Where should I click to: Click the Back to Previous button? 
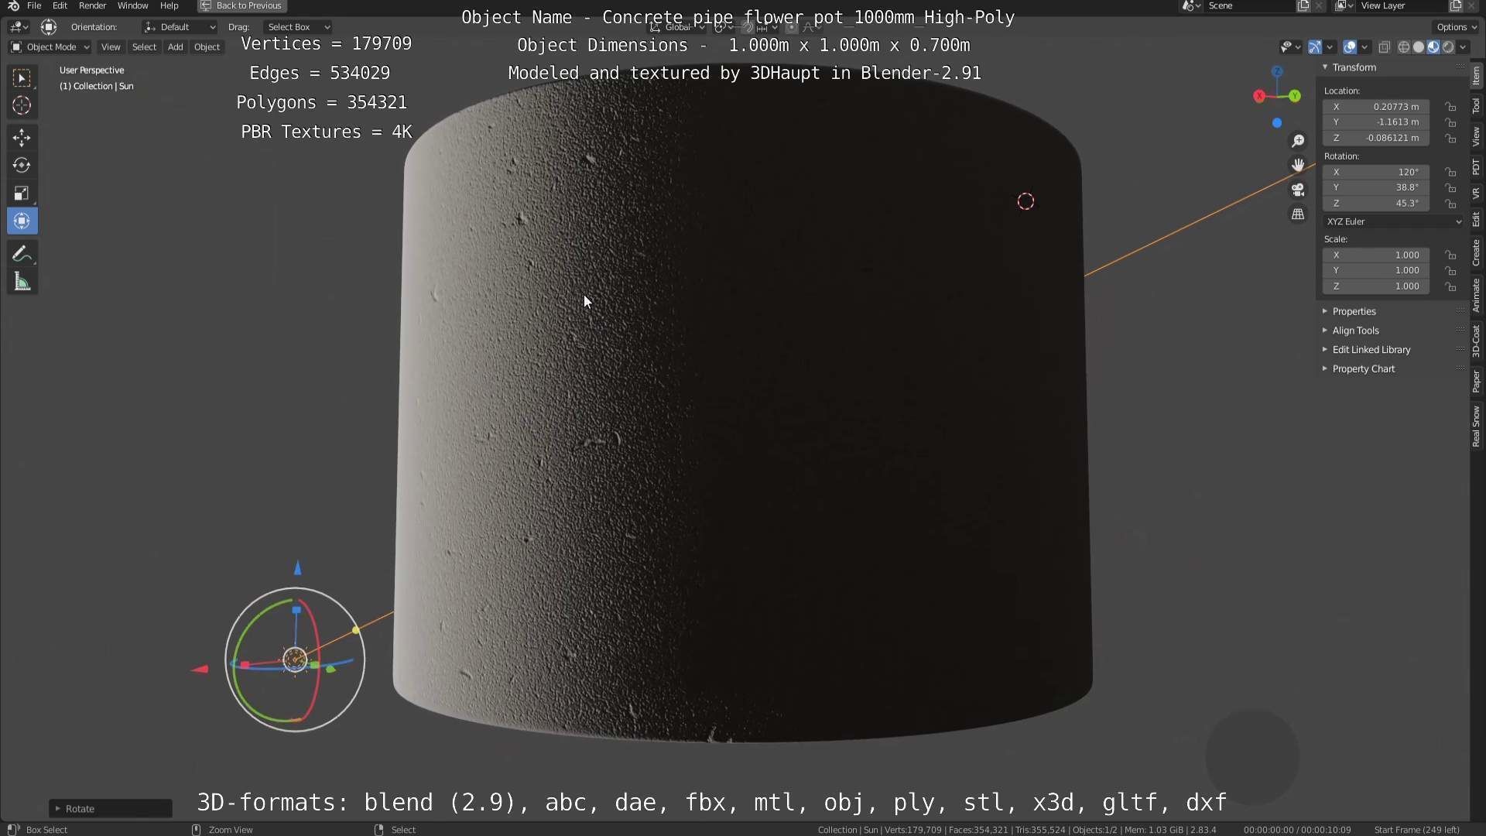click(x=241, y=5)
